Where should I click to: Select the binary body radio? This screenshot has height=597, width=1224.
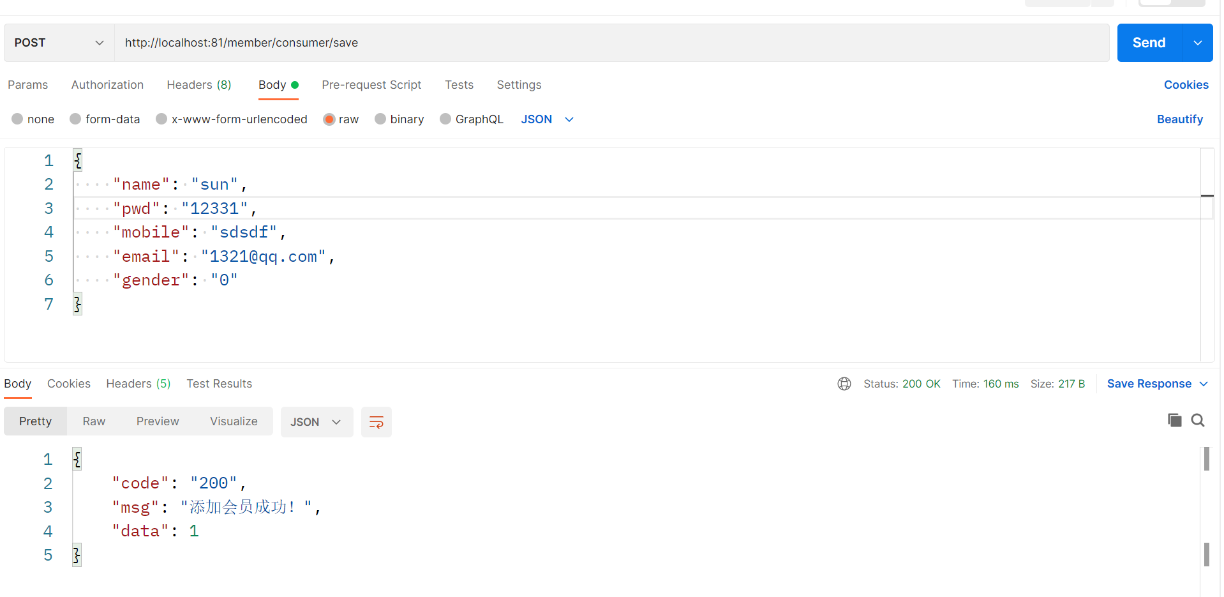pyautogui.click(x=380, y=119)
